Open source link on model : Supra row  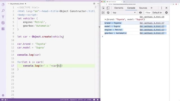[x=152, y=26]
